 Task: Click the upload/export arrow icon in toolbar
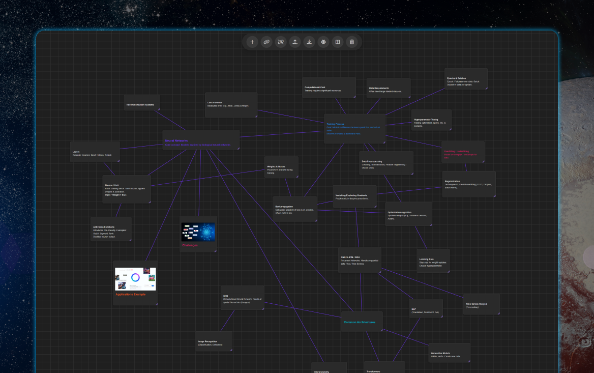pos(295,42)
